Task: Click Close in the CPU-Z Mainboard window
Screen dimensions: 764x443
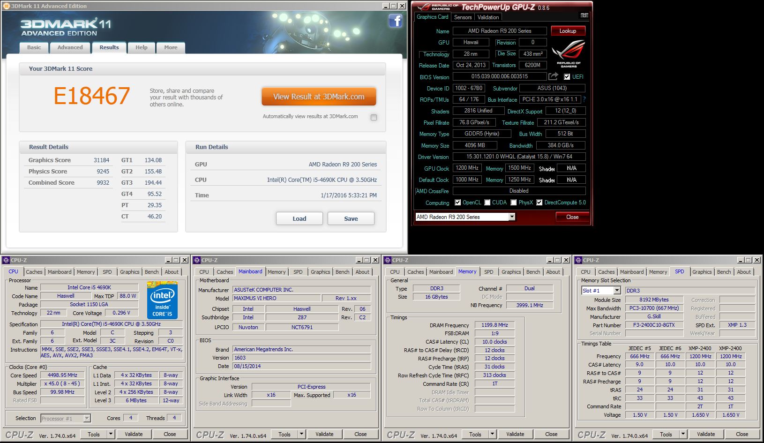Action: coord(360,434)
